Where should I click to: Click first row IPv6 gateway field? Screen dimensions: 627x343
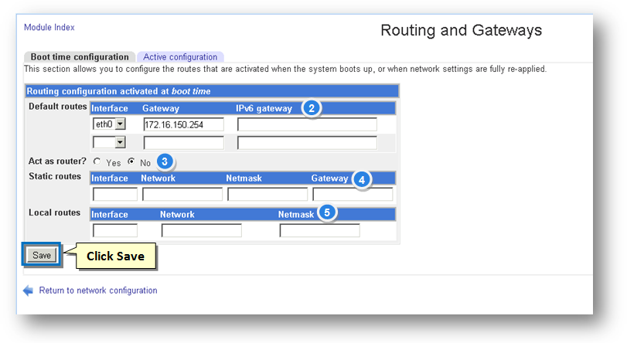pos(307,124)
